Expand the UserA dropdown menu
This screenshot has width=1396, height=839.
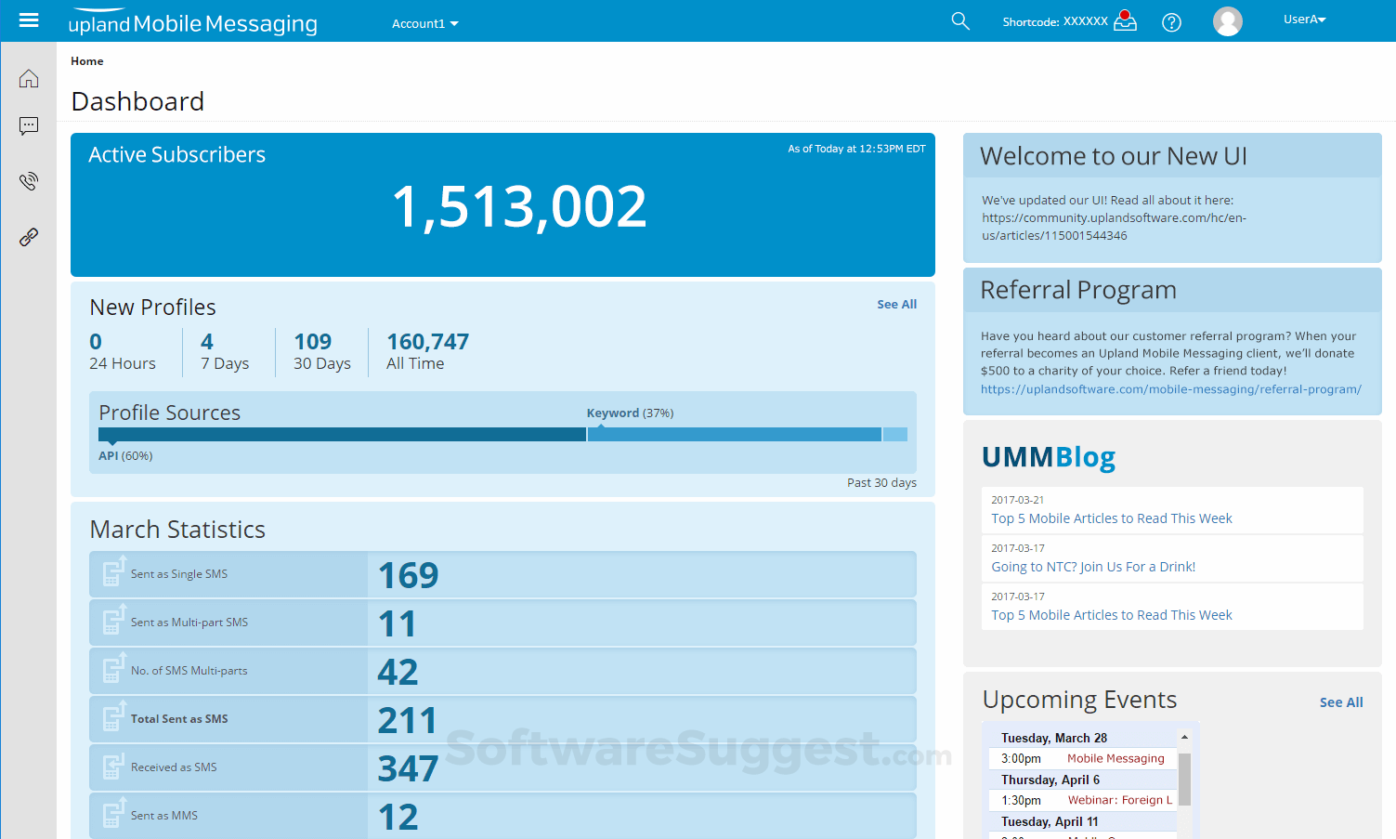pos(1304,19)
